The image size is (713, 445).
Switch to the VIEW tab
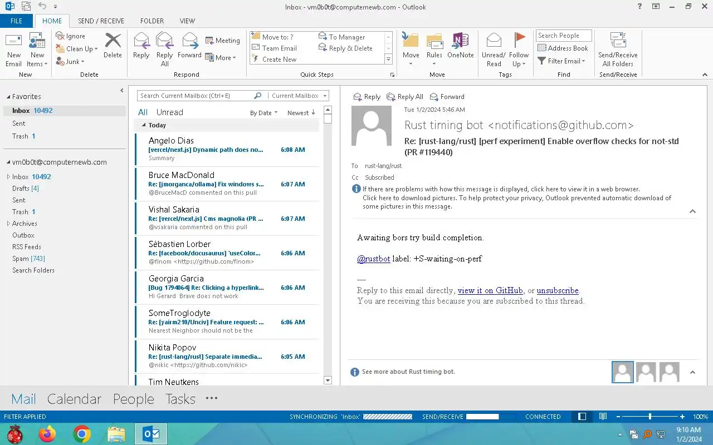coord(187,21)
